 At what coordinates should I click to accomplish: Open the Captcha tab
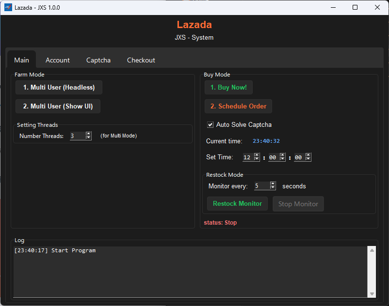pyautogui.click(x=98, y=60)
